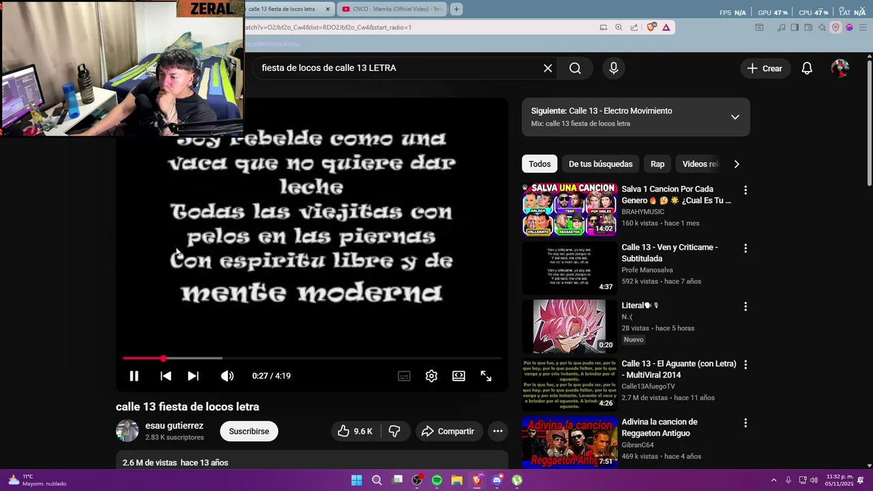873x491 pixels.
Task: Click the share page icon in address bar
Action: (x=634, y=27)
